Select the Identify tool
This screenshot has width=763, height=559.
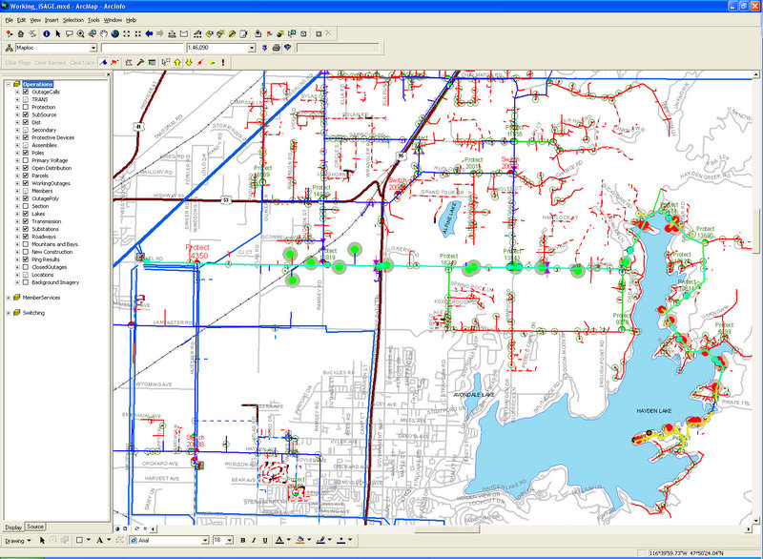point(46,33)
